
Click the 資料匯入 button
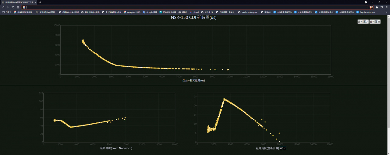tap(363, 22)
